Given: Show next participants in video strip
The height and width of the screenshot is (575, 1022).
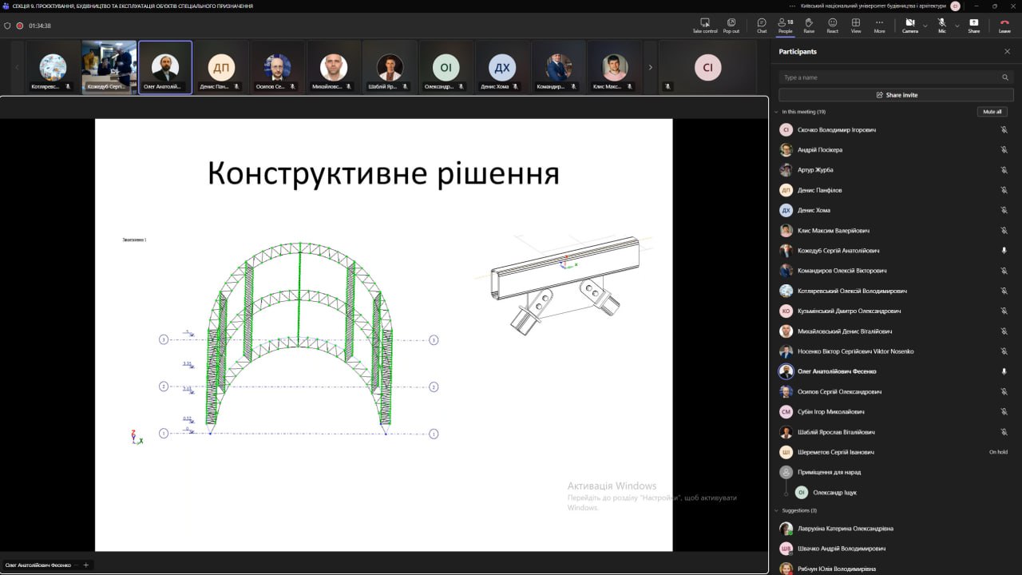Looking at the screenshot, I should pyautogui.click(x=650, y=67).
